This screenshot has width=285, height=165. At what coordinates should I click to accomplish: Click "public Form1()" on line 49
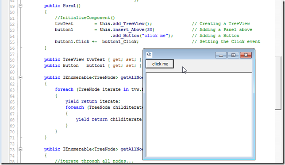point(62,6)
